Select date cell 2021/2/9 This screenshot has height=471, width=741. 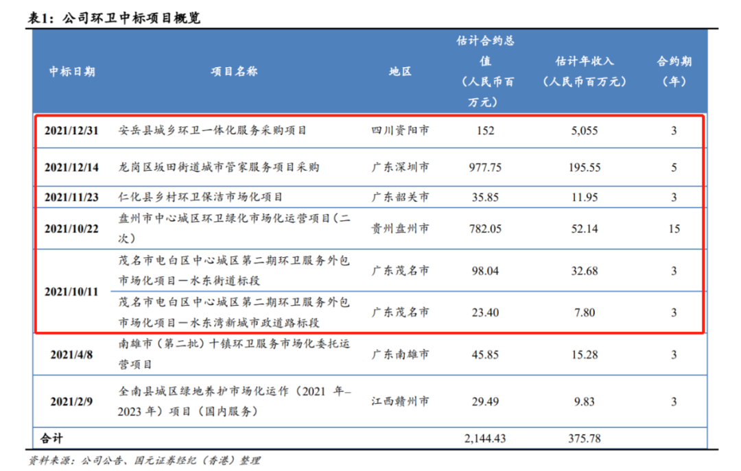click(71, 402)
